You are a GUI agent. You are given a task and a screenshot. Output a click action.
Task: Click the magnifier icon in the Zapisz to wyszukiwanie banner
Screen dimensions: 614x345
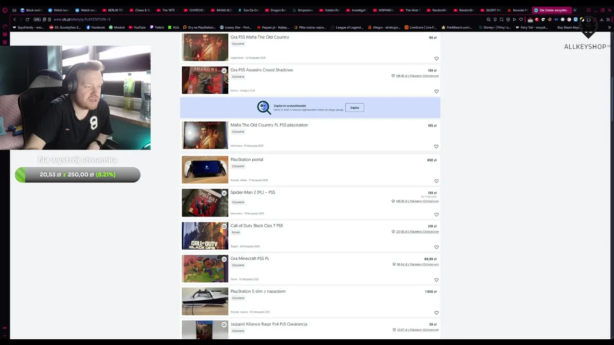click(264, 107)
